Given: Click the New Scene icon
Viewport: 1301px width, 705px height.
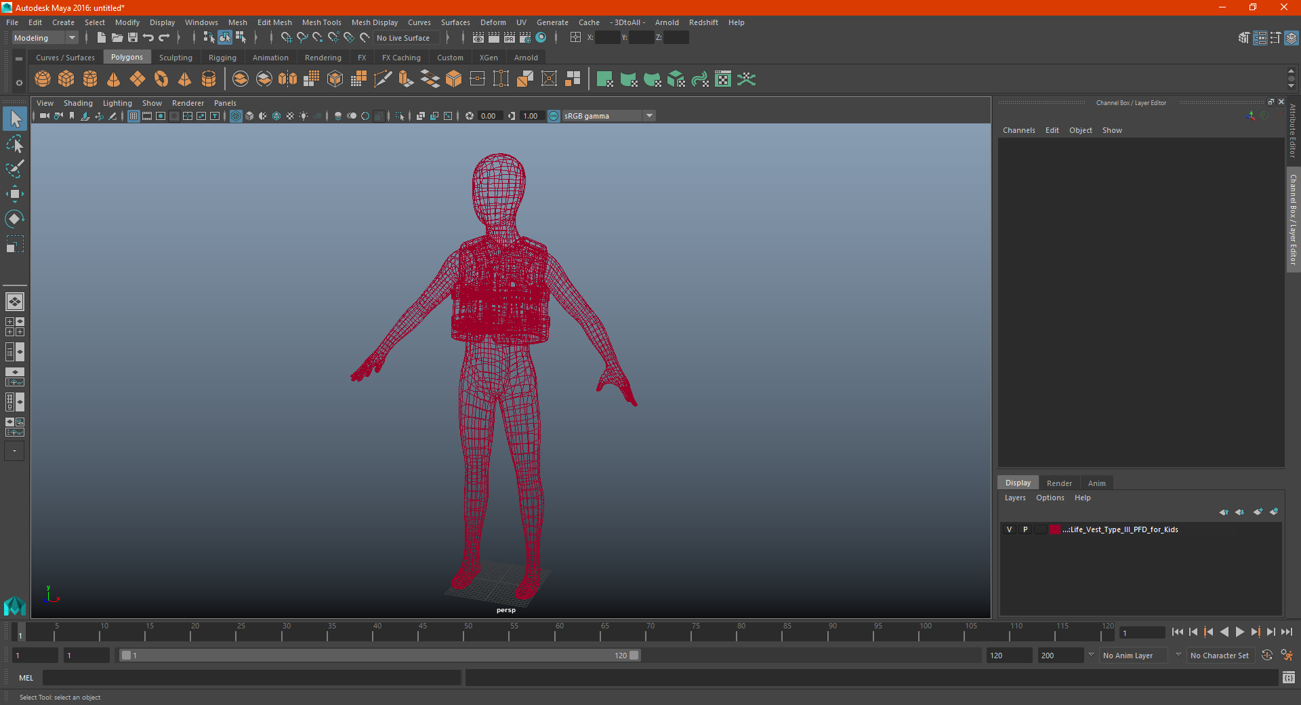Looking at the screenshot, I should [101, 38].
